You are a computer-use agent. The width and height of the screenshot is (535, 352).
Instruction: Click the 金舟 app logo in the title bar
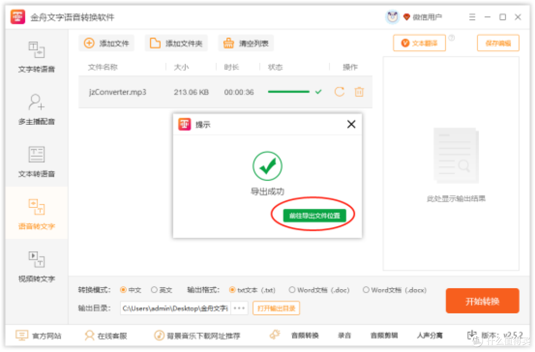pyautogui.click(x=18, y=17)
